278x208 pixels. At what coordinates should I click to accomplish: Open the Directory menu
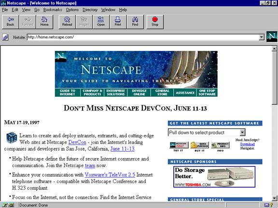(x=90, y=10)
